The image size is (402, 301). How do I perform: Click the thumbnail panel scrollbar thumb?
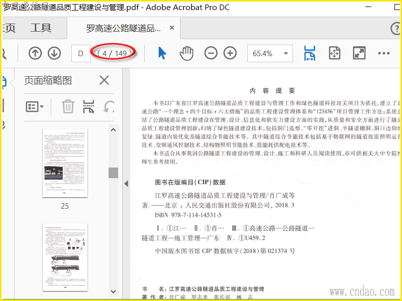click(114, 173)
